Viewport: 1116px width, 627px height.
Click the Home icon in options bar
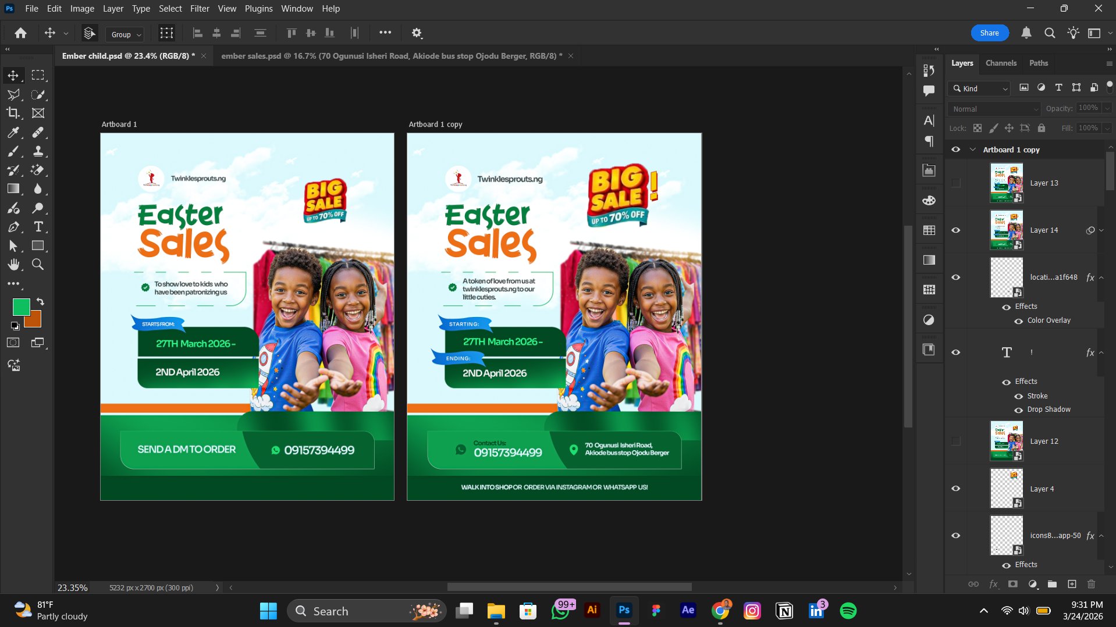(x=20, y=33)
